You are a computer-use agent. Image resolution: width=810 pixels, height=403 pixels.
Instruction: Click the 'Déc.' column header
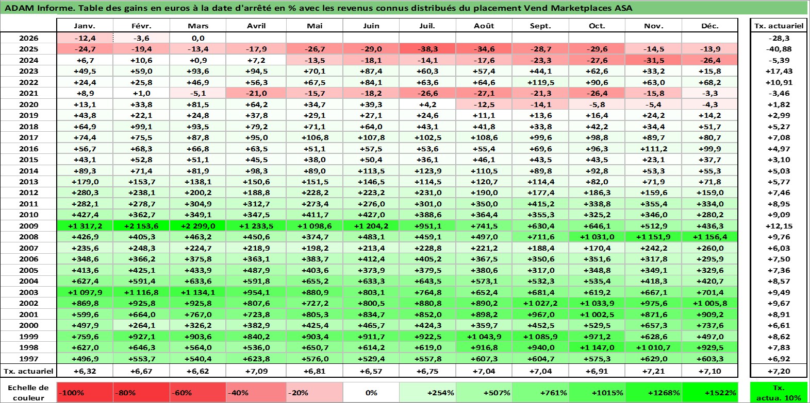(x=709, y=26)
